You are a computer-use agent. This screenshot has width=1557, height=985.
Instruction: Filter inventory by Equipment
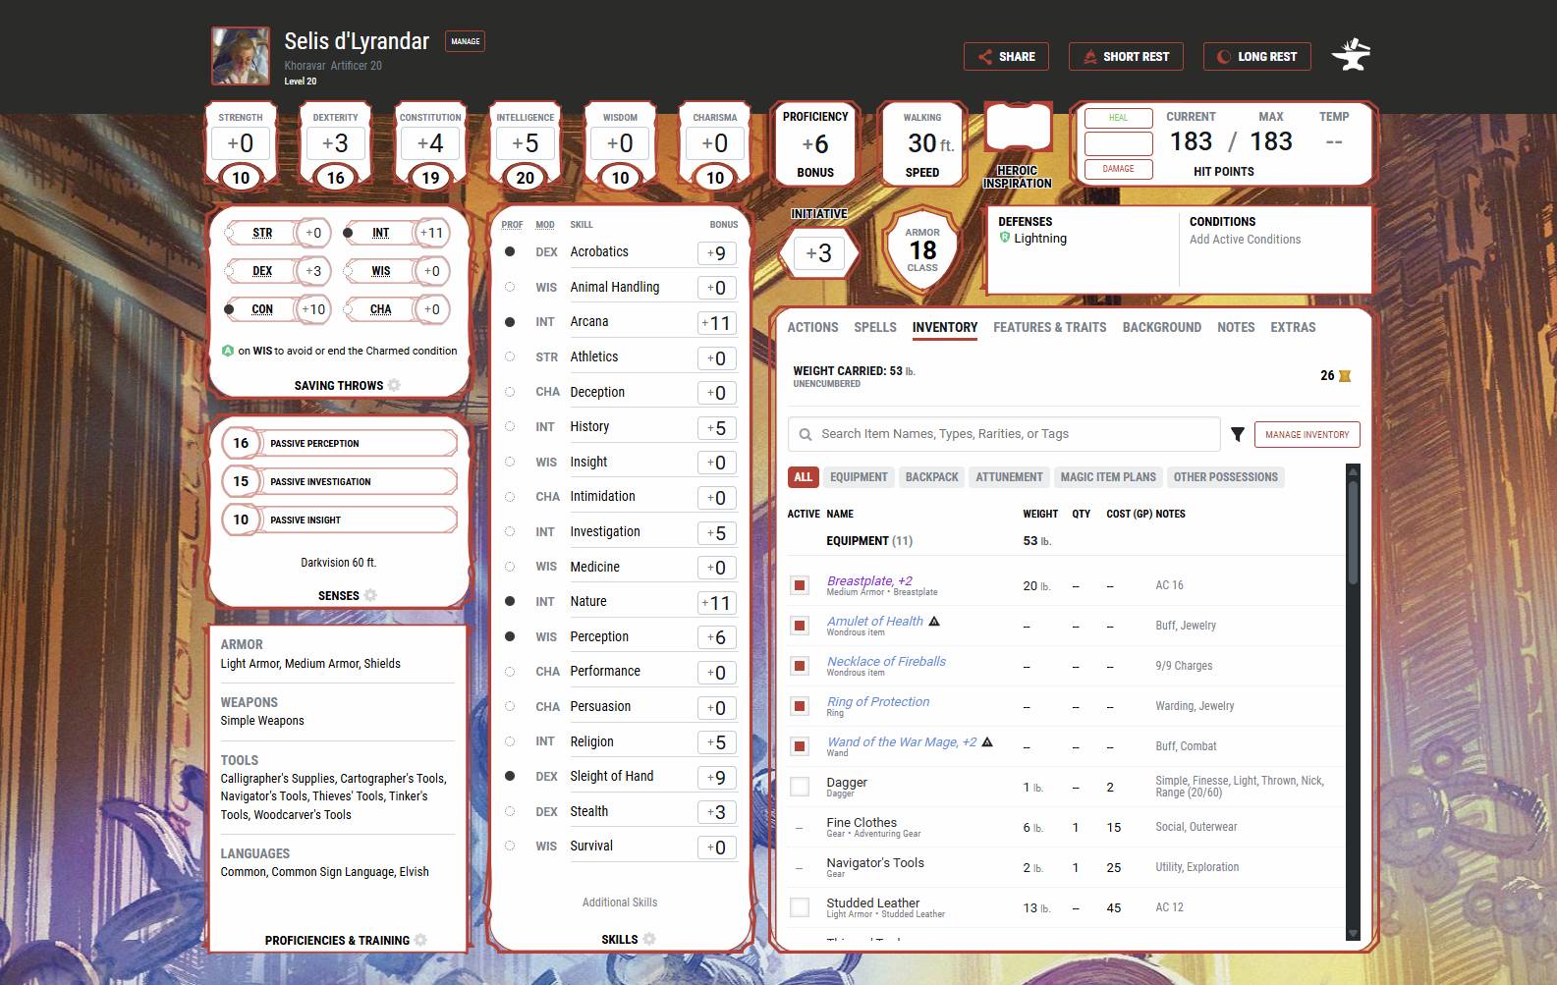pos(859,477)
